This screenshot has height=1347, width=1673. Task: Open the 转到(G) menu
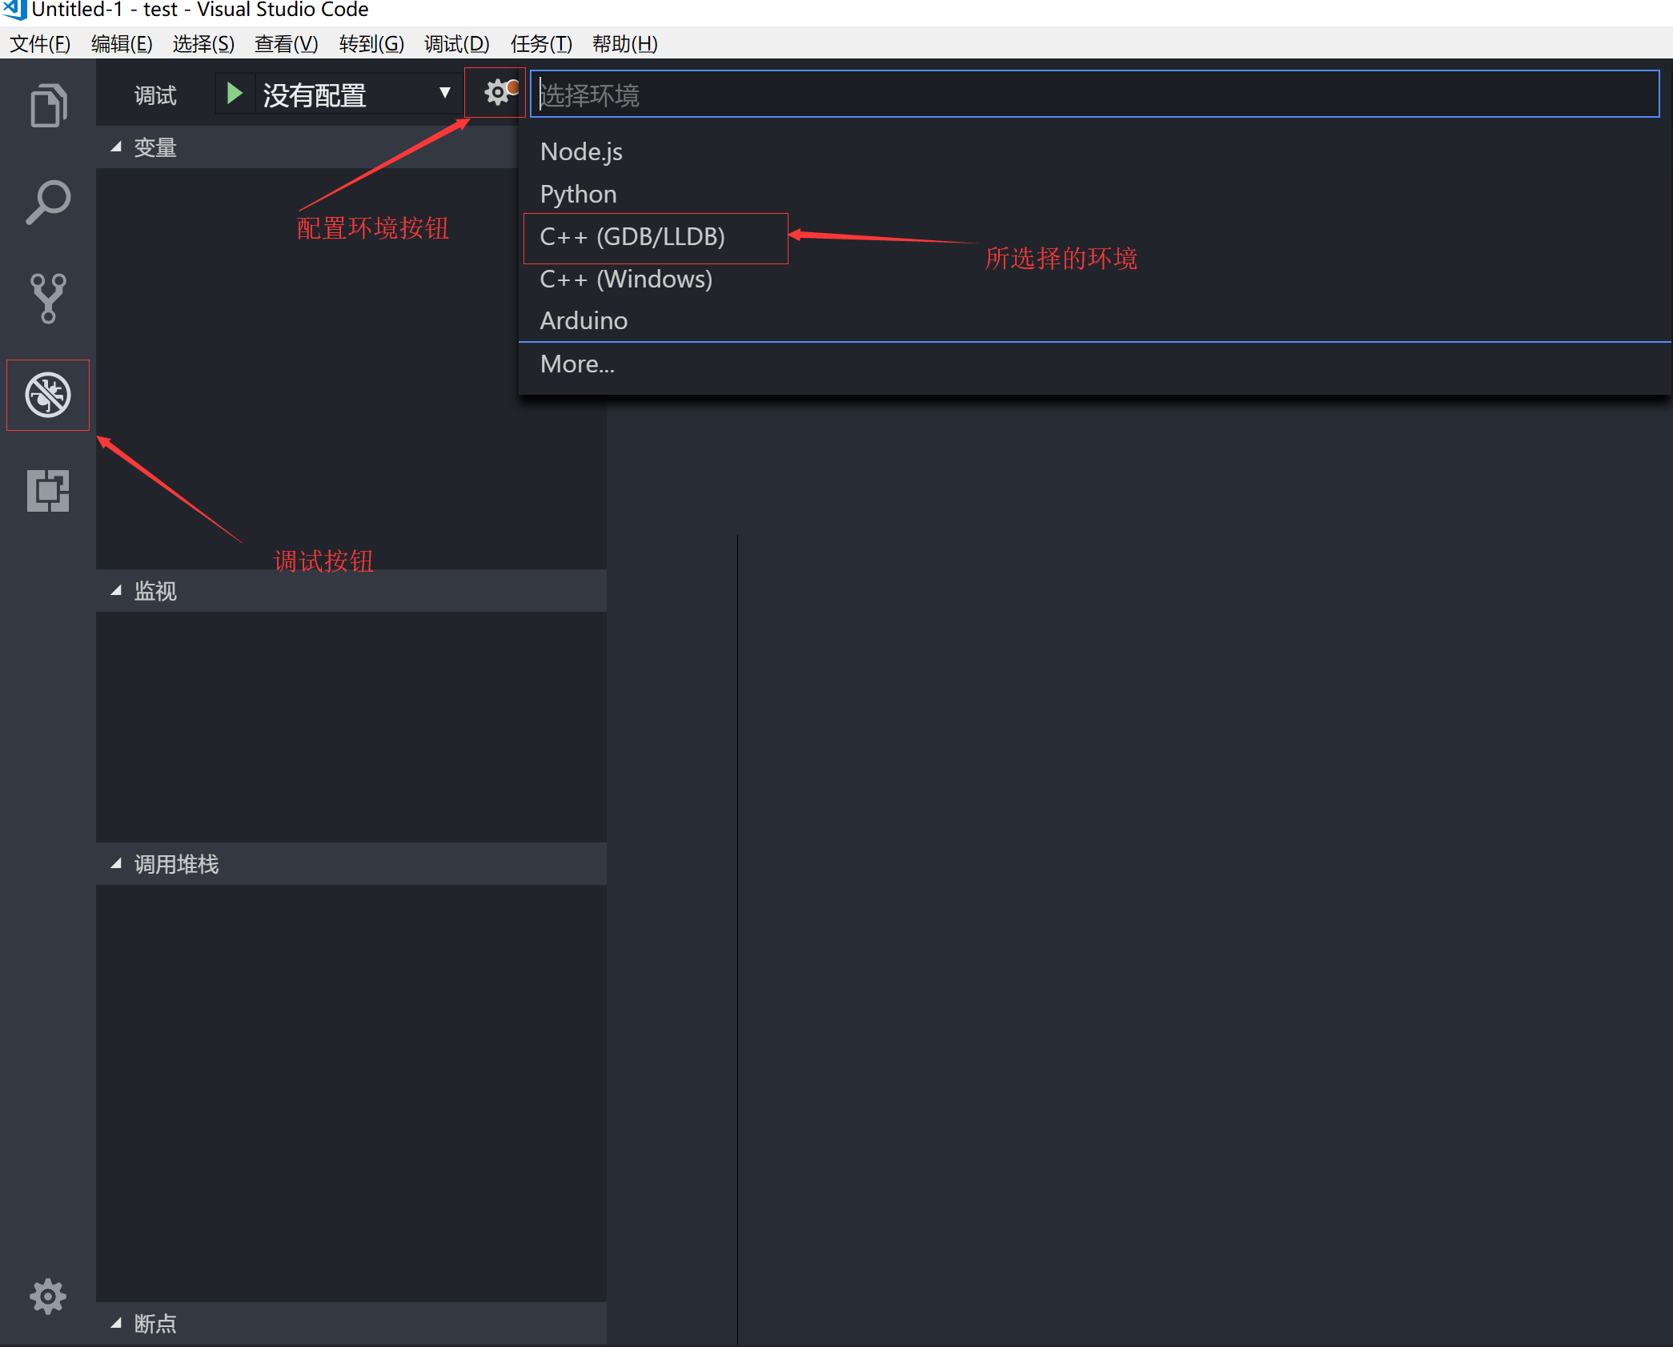coord(371,43)
